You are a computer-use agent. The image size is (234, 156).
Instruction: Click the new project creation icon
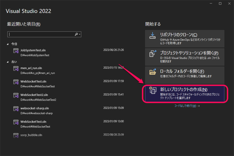tap(153, 90)
